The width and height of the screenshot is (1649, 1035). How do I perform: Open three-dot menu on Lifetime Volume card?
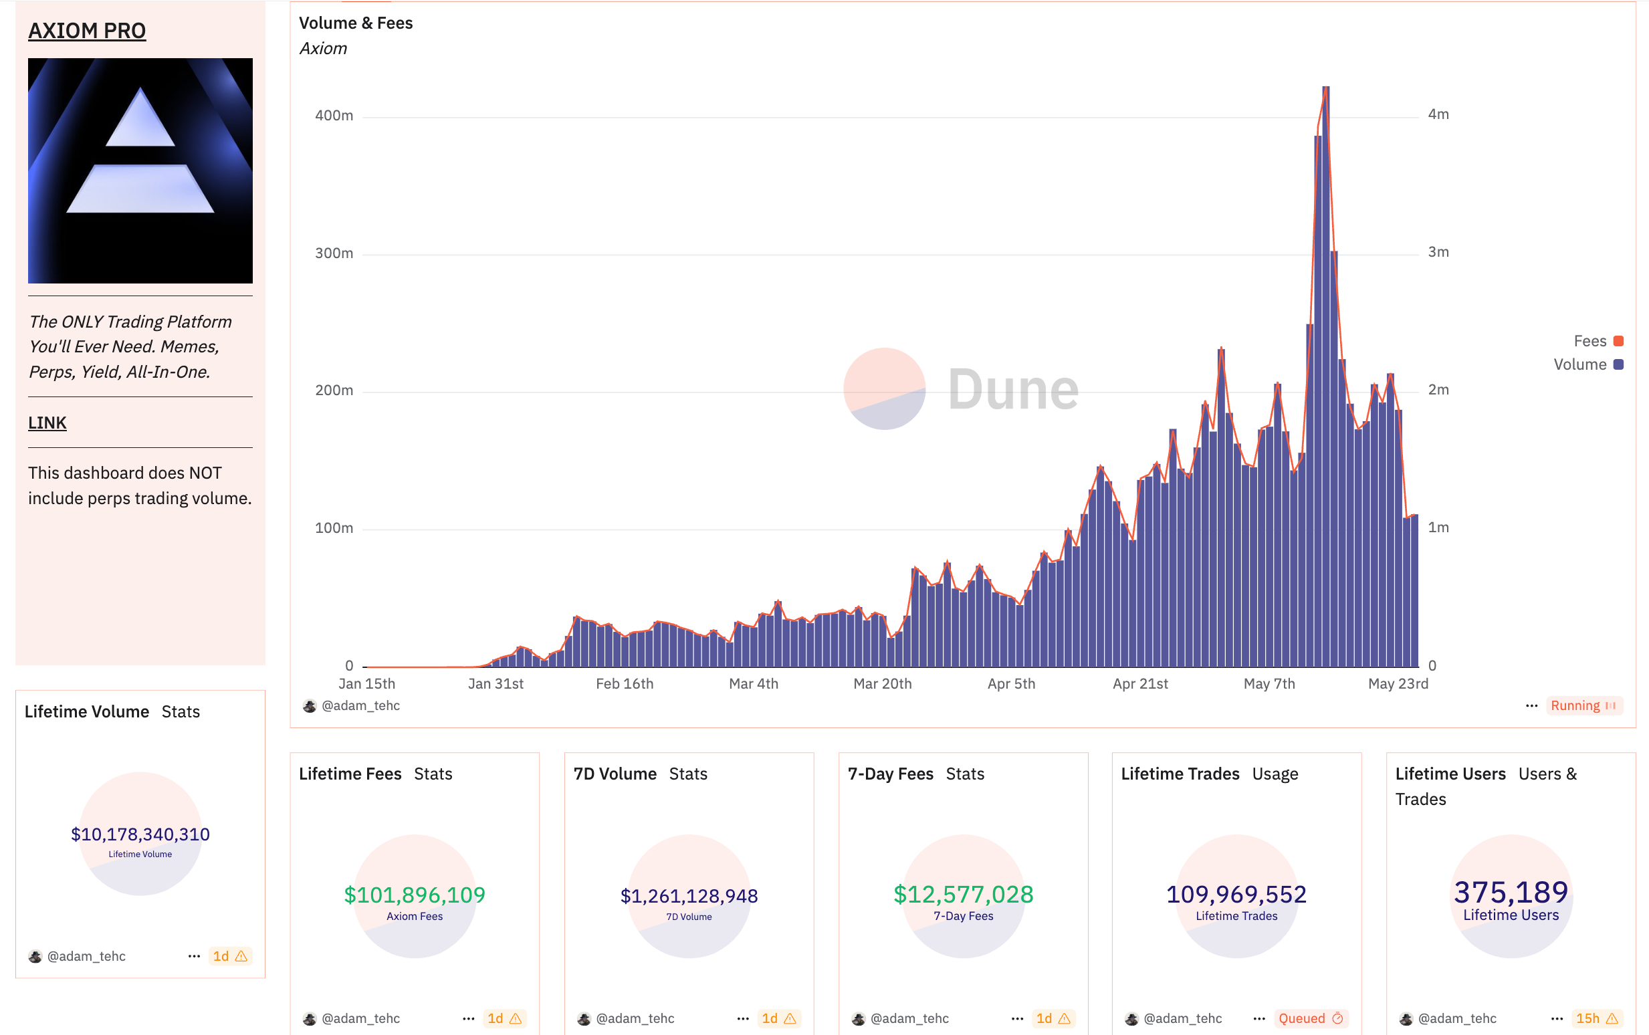194,956
